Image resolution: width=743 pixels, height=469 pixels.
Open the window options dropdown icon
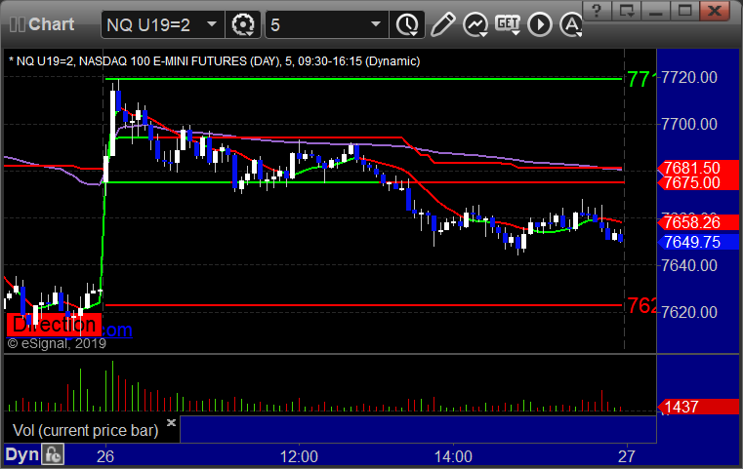tap(627, 11)
